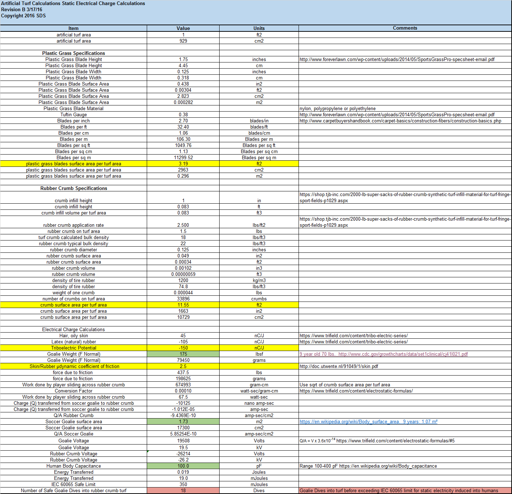Click the IEC 60065 Safe Limit 350 value
The image size is (512, 494).
183,484
